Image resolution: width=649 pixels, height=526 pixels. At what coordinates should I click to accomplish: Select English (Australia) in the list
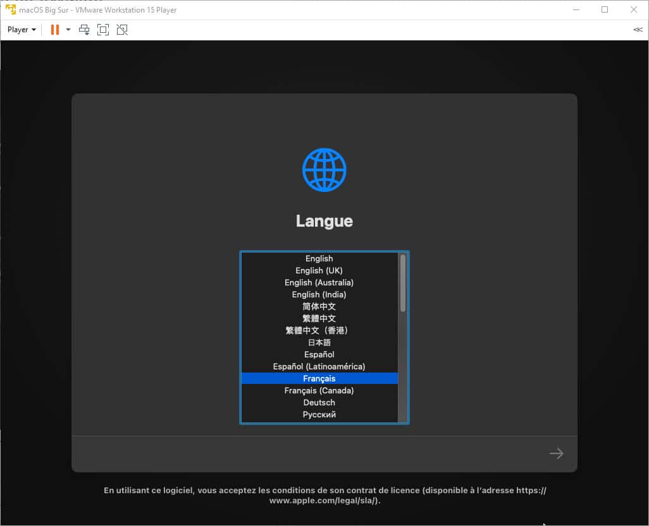(319, 282)
